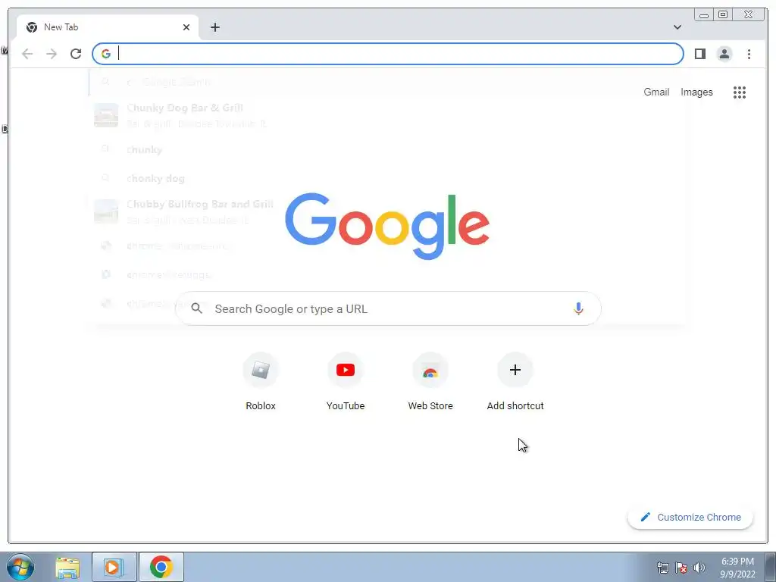Open the Action Center flag icon

pyautogui.click(x=681, y=568)
